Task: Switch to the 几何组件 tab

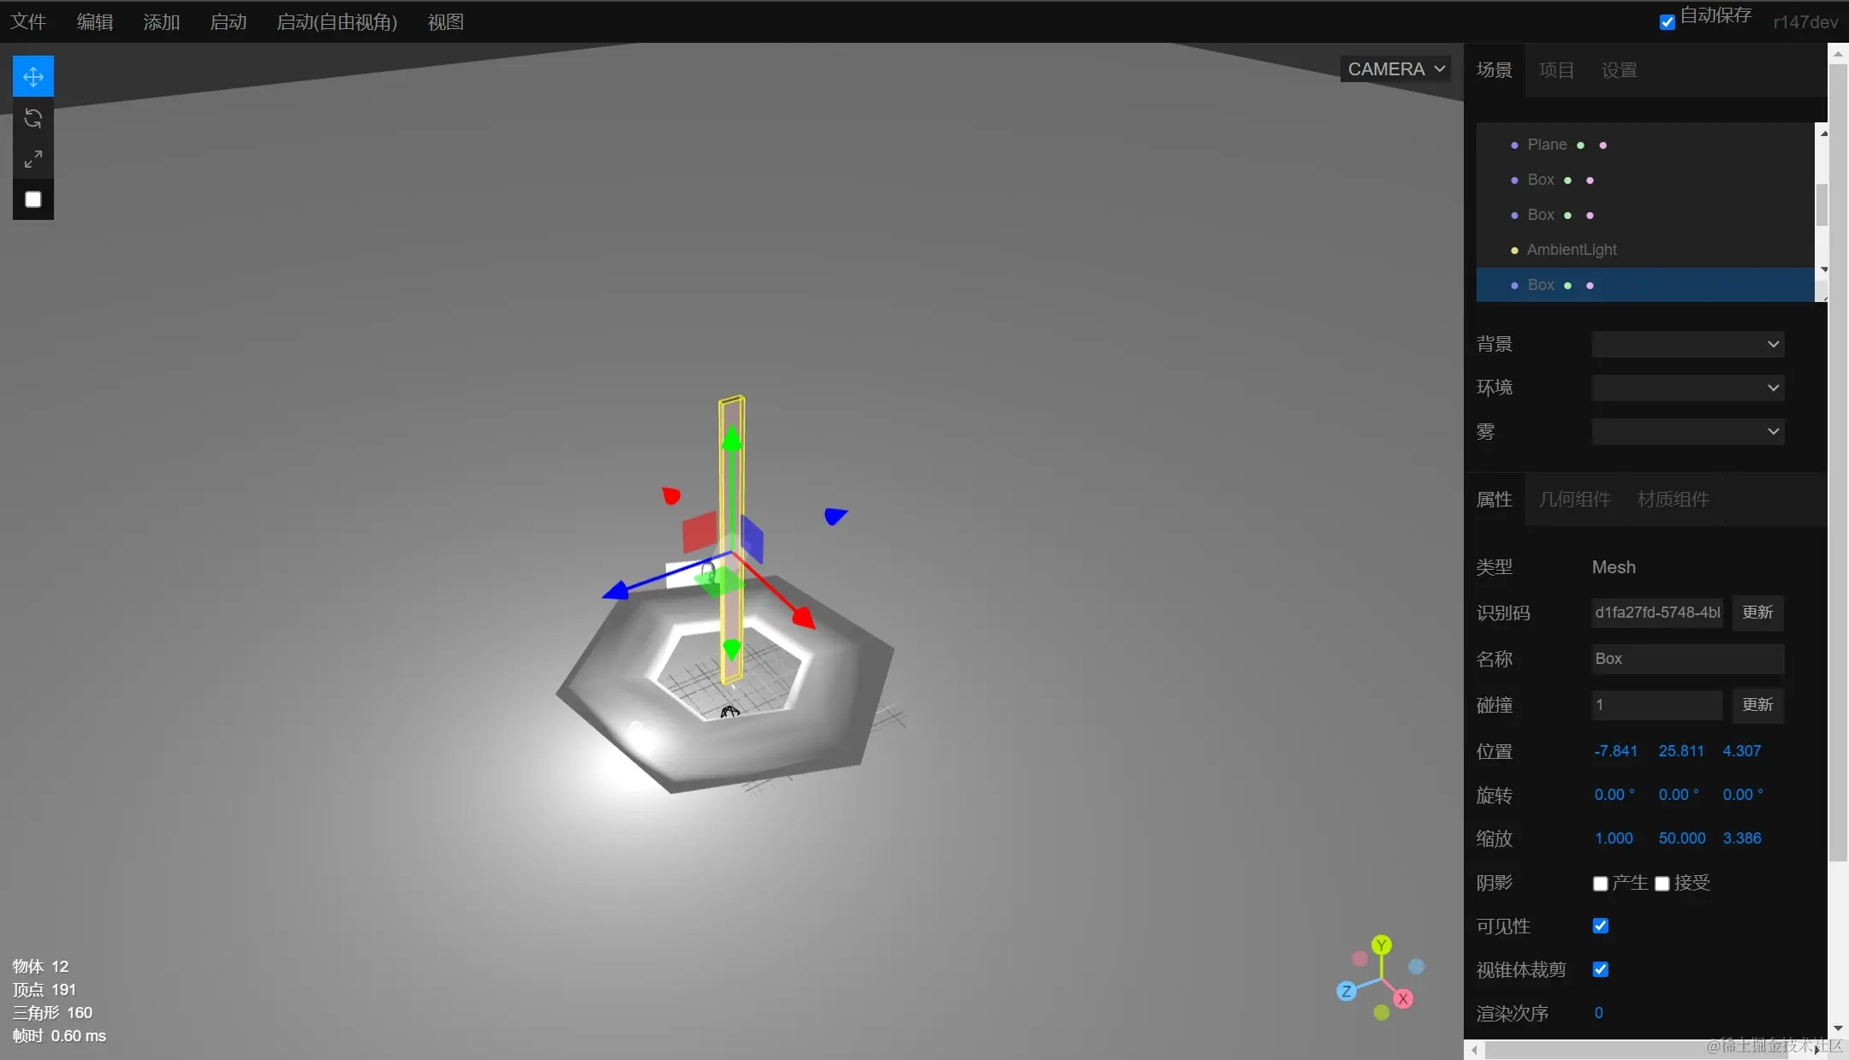Action: [1574, 500]
